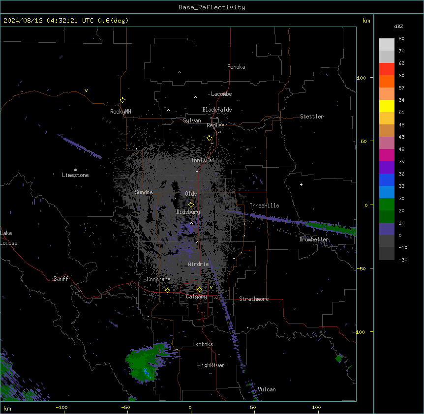Select the Cochrane label
This screenshot has height=414, width=424.
pyautogui.click(x=158, y=279)
